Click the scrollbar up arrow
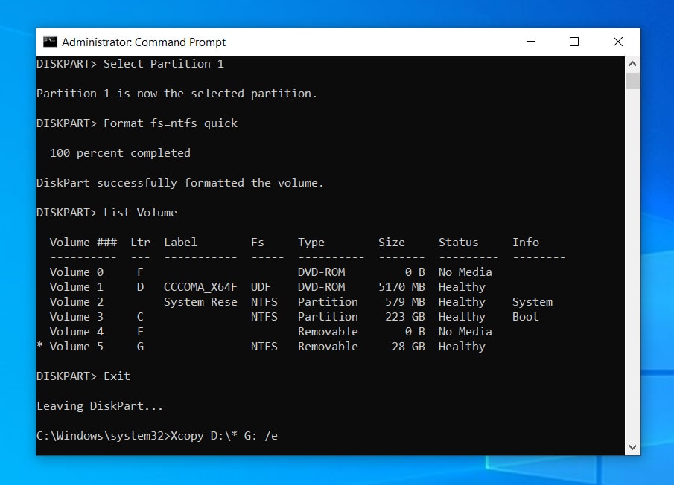The width and height of the screenshot is (674, 485). [632, 63]
